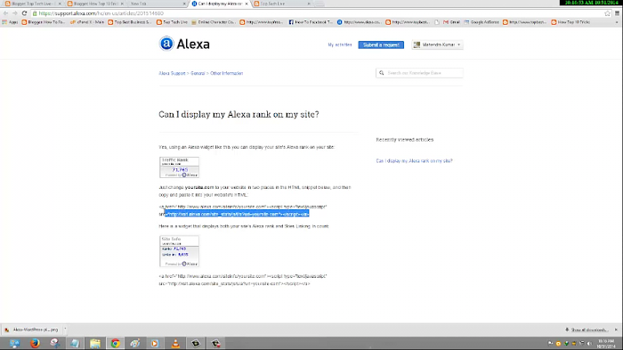
Task: Switch to the last Top Tech Live tab
Action: (x=282, y=4)
